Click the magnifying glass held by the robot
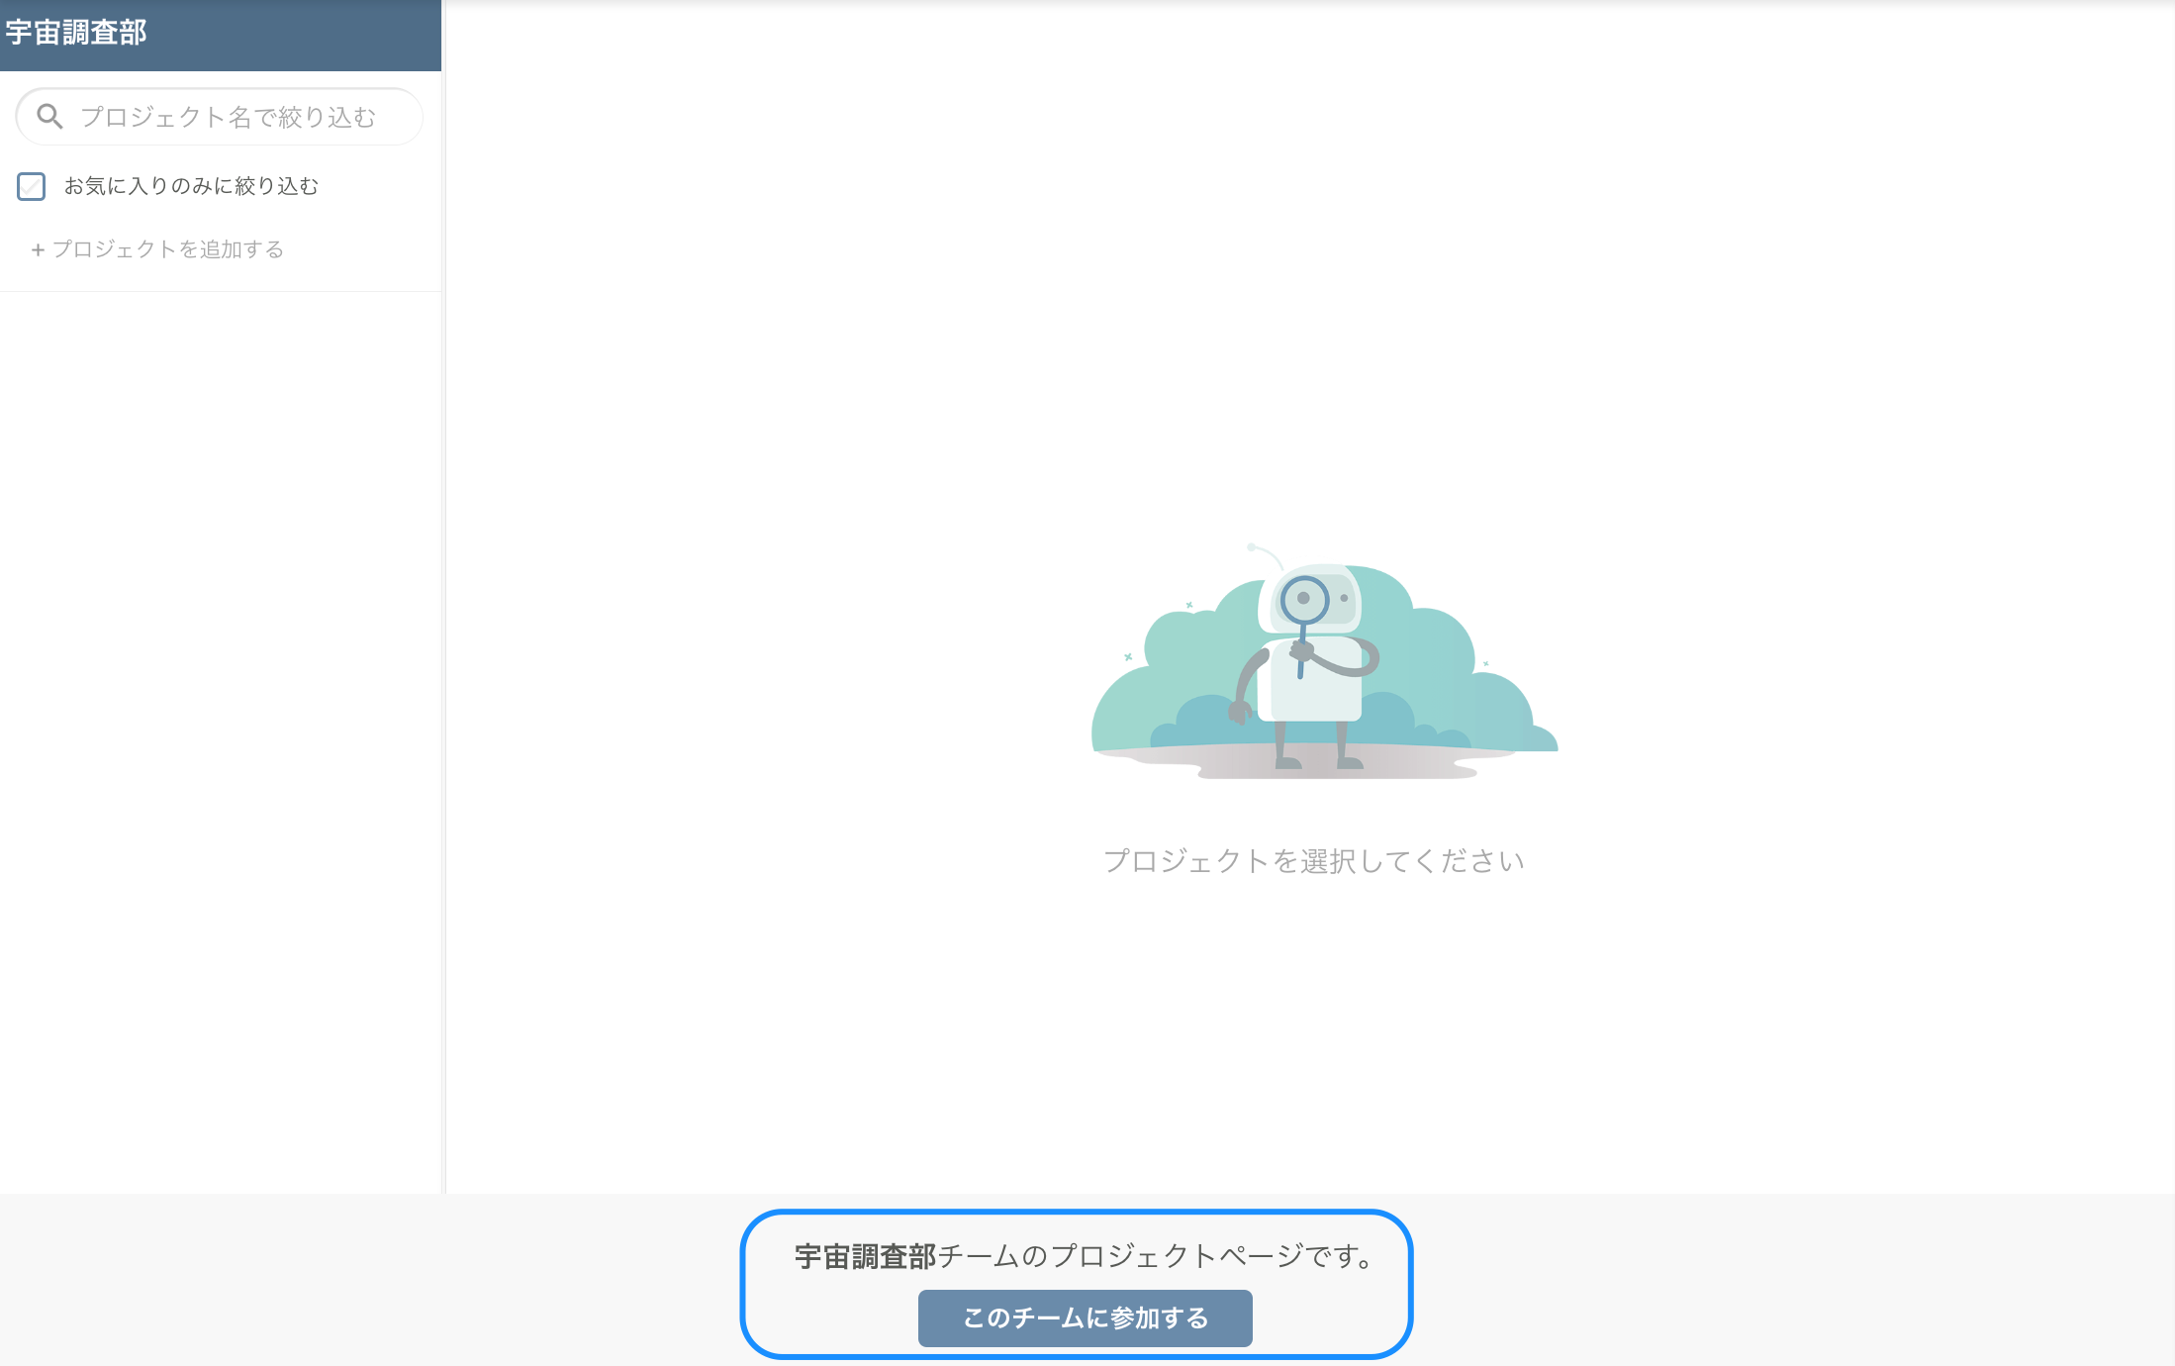2175x1366 pixels. coord(1305,599)
